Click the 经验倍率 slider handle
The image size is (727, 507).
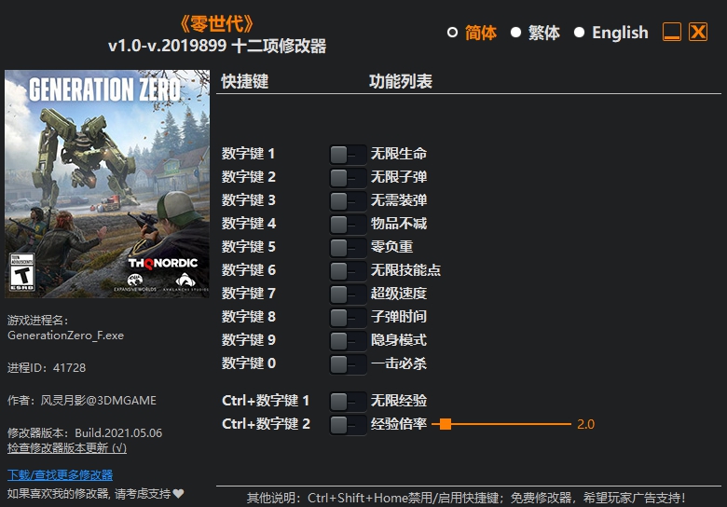(446, 424)
